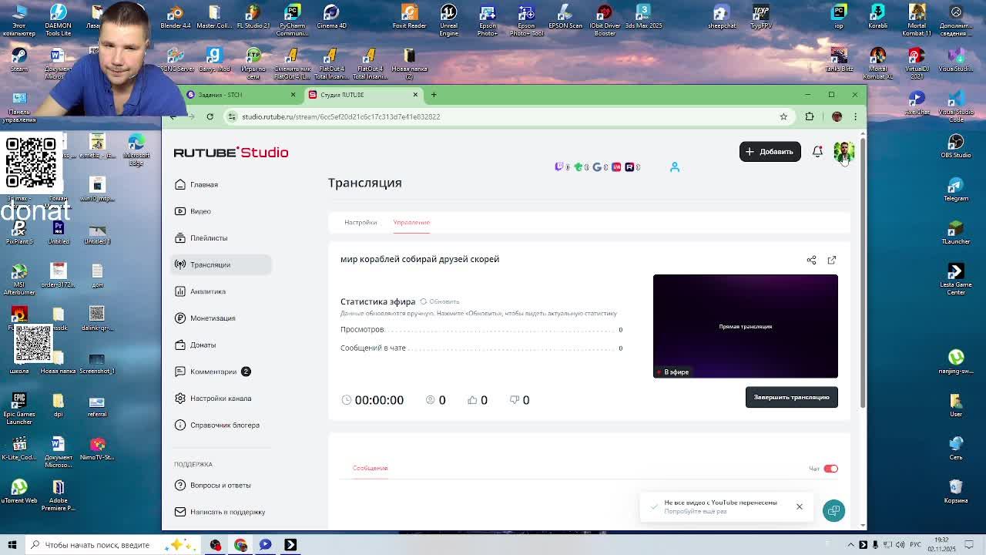Select the Сообщения chat tab
The height and width of the screenshot is (555, 986).
tap(370, 468)
